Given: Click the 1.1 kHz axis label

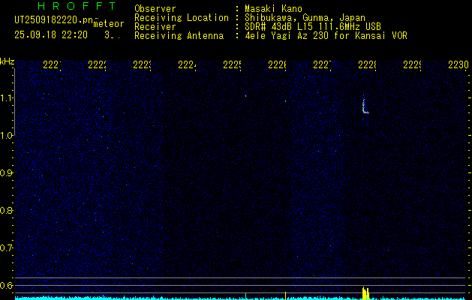Looking at the screenshot, I should click(6, 97).
